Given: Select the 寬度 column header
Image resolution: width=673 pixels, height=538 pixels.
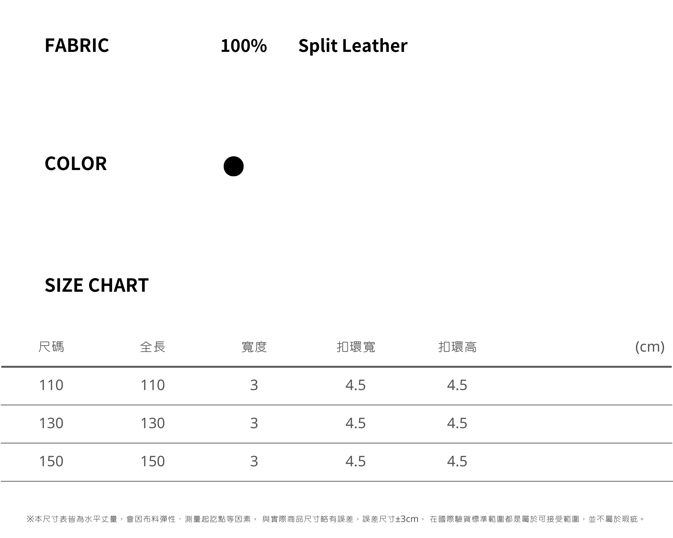Looking at the screenshot, I should [254, 347].
